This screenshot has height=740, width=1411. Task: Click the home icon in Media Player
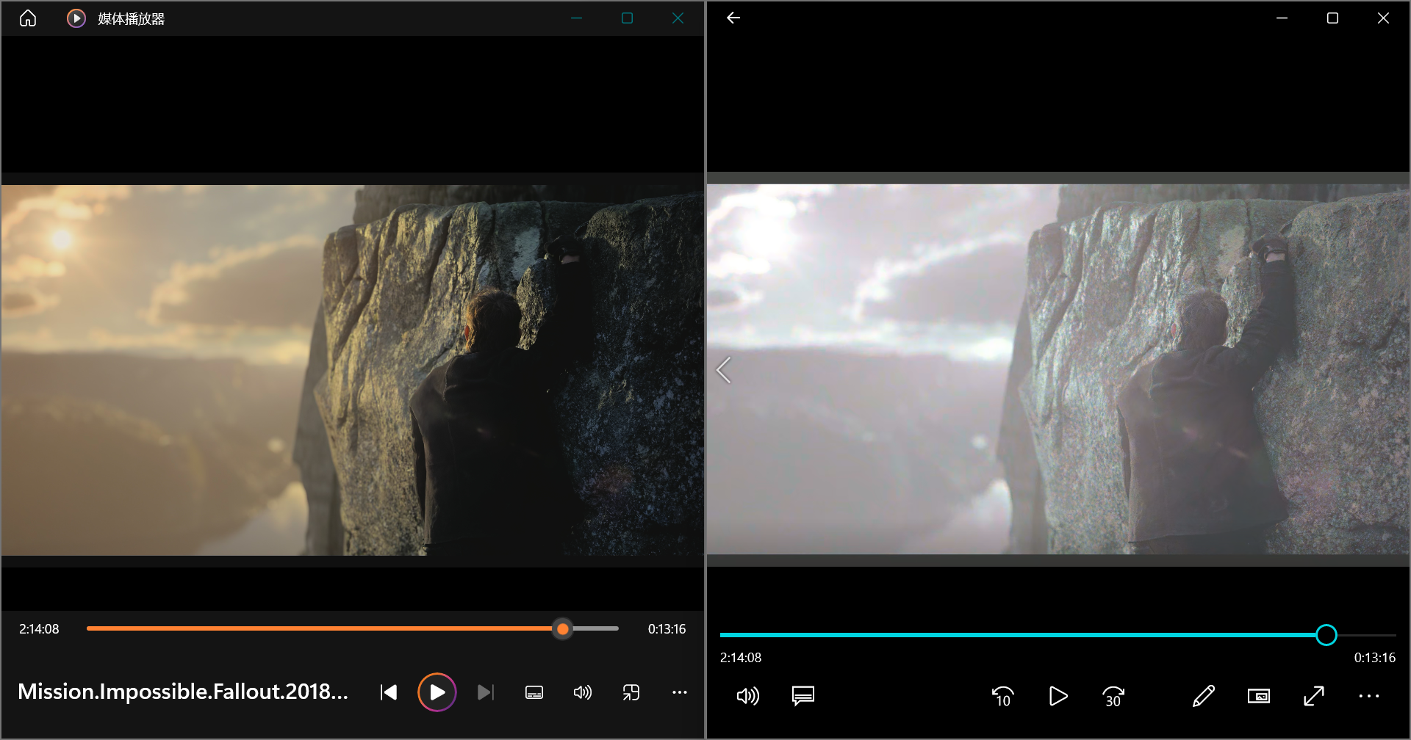tap(28, 18)
